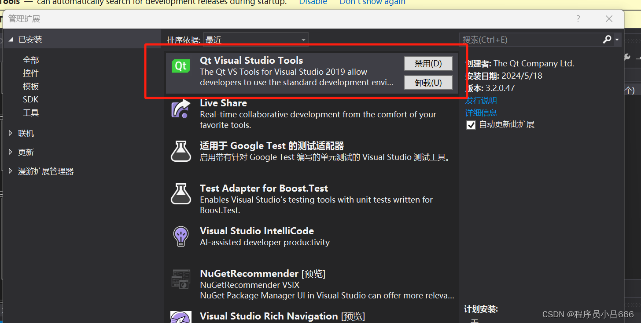Select the SDK category
The width and height of the screenshot is (641, 323).
pyautogui.click(x=31, y=99)
